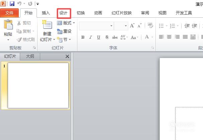Viewport: 203px width, 140px height.
Task: Switch to the 插入 ribbon tab
Action: pyautogui.click(x=46, y=13)
